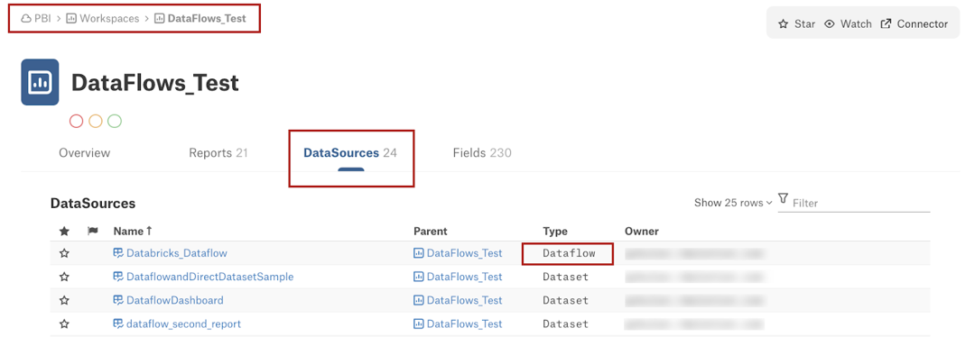The height and width of the screenshot is (337, 975).
Task: Star this workspace
Action: 796,23
